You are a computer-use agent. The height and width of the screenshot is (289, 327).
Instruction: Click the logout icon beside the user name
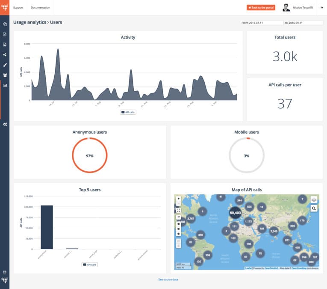point(322,8)
